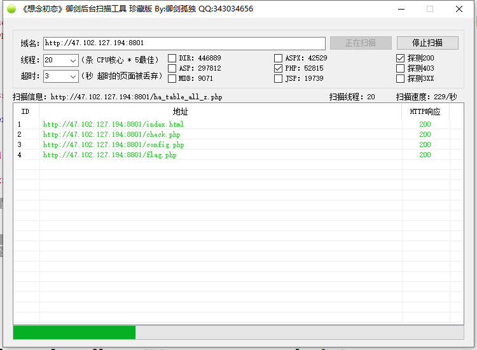Screen dimensions: 477x350
Task: Click the ID column header
Action: pyautogui.click(x=26, y=111)
